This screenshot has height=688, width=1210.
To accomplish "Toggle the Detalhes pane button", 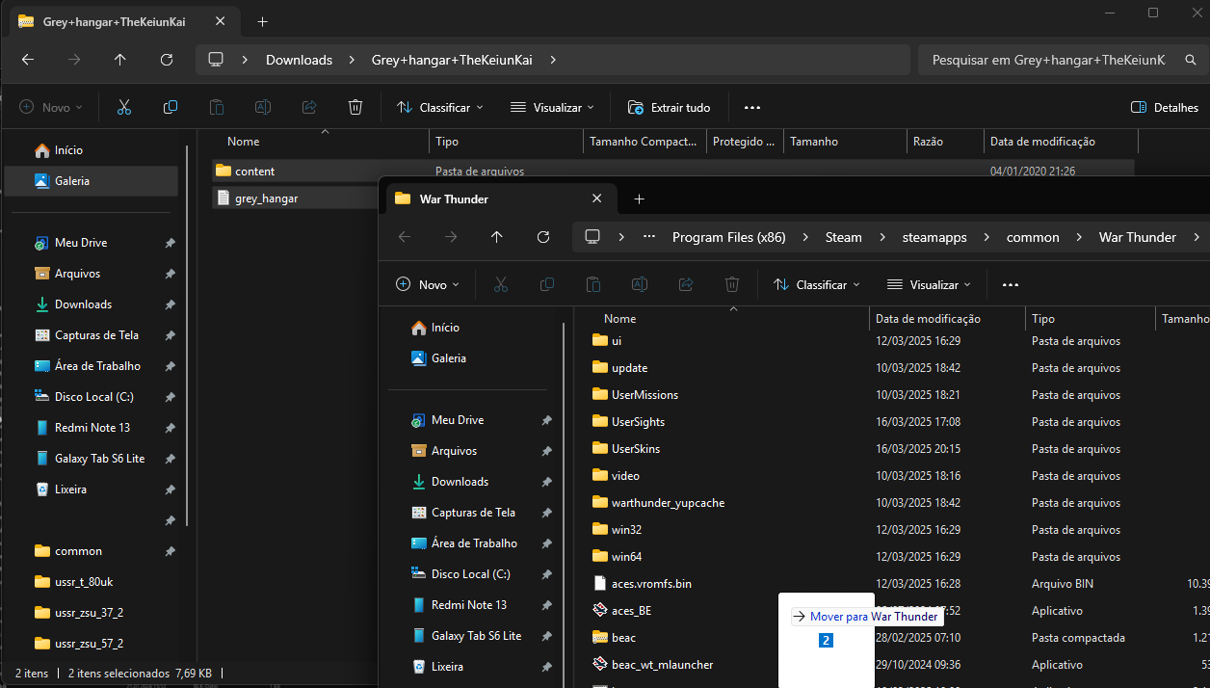I will [x=1164, y=107].
